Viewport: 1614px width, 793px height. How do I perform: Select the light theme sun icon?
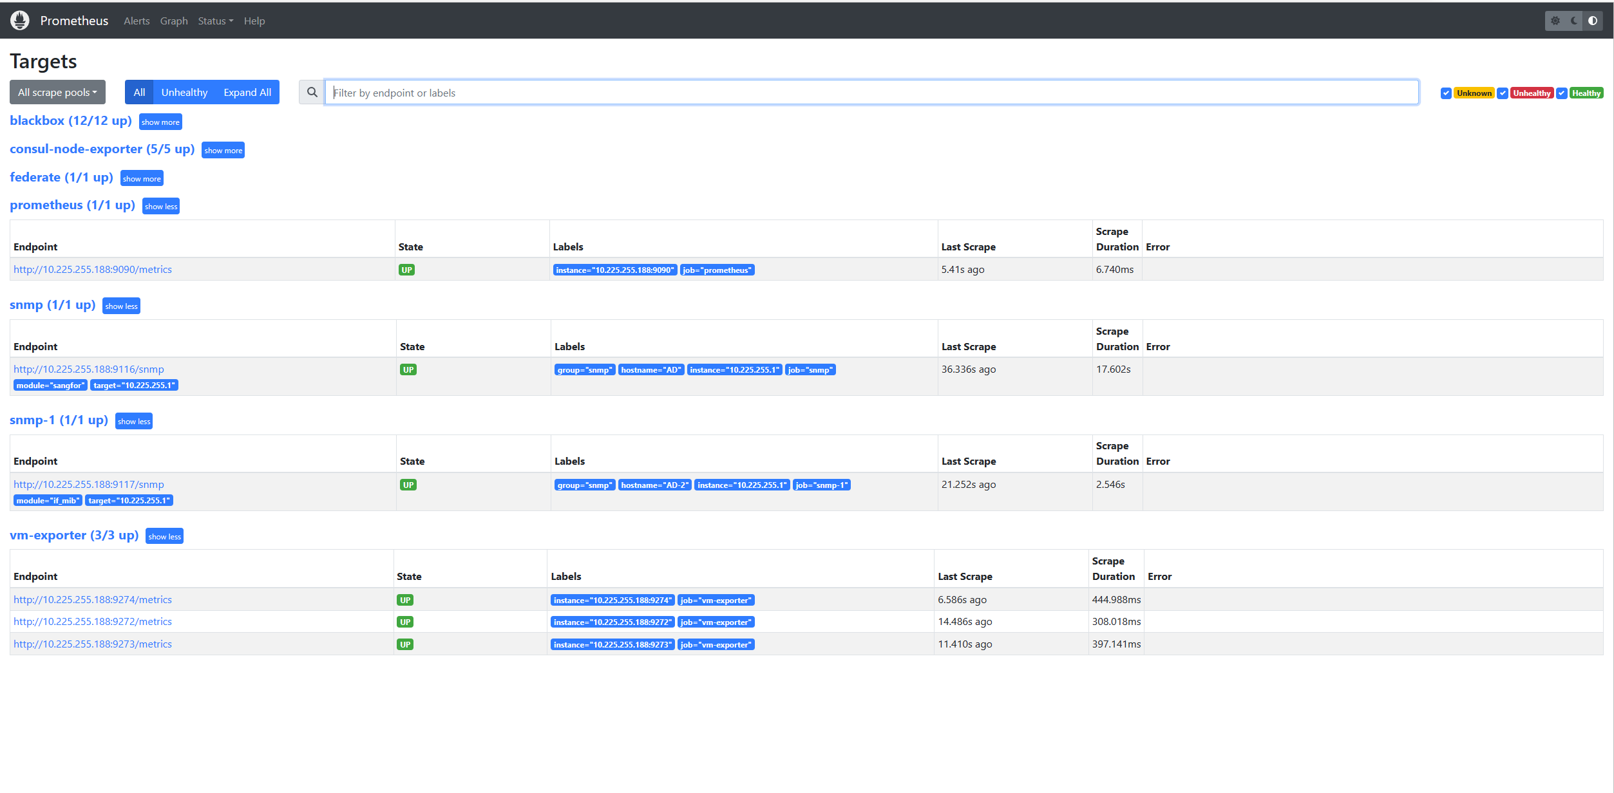[x=1555, y=20]
